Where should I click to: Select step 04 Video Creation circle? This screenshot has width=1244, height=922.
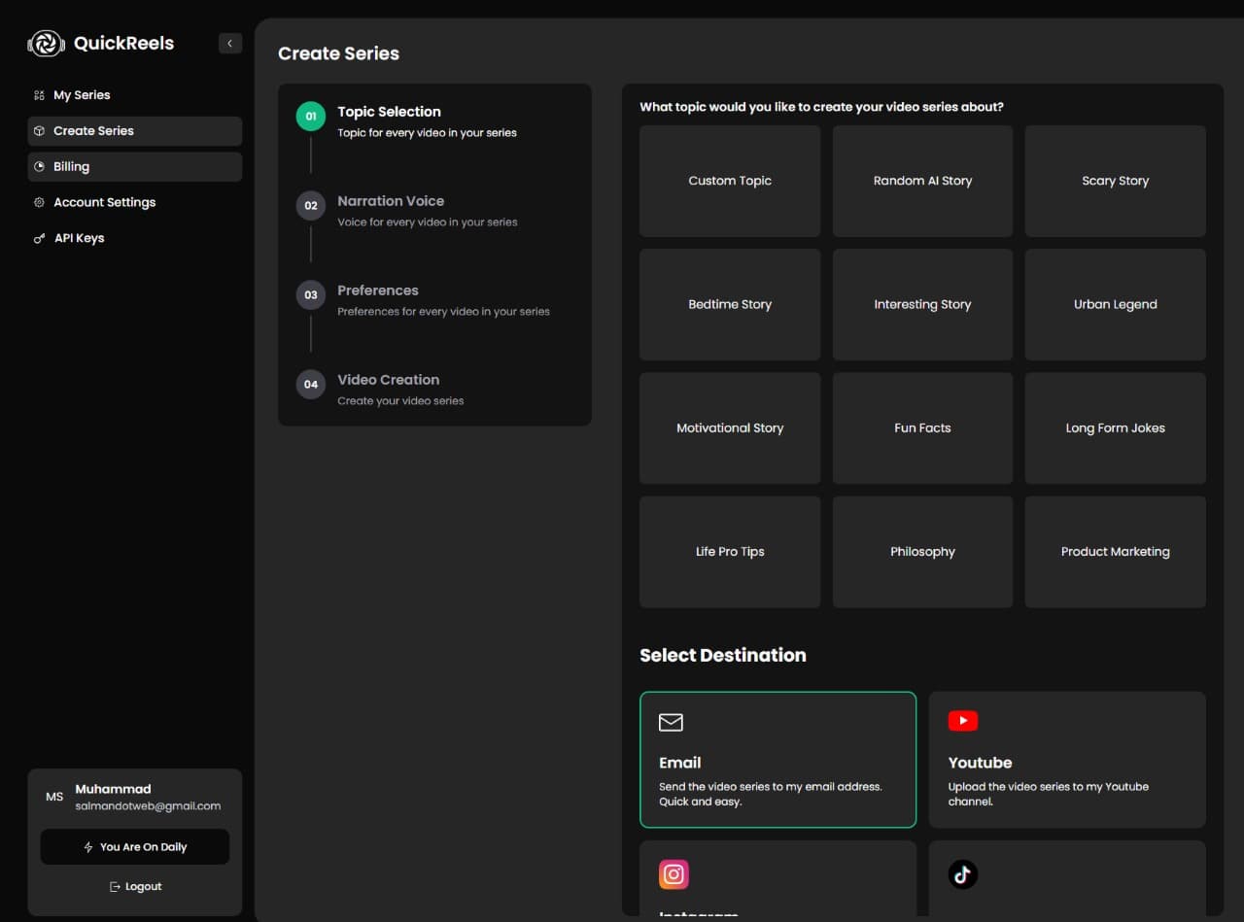[311, 385]
